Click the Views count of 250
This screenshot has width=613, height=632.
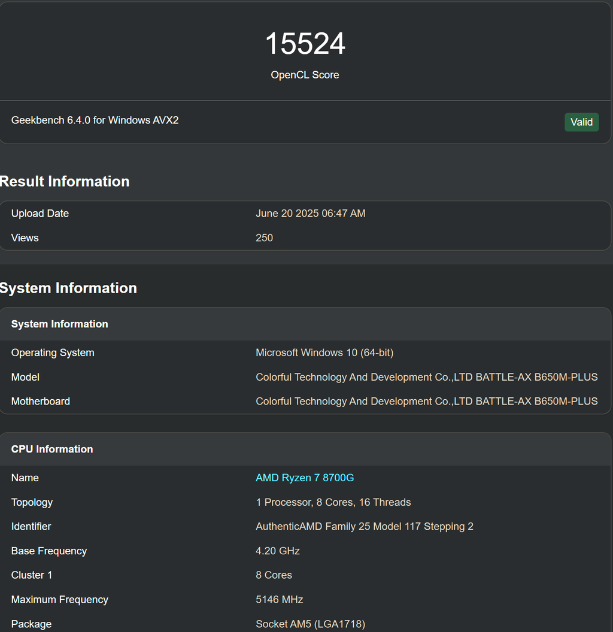(264, 238)
